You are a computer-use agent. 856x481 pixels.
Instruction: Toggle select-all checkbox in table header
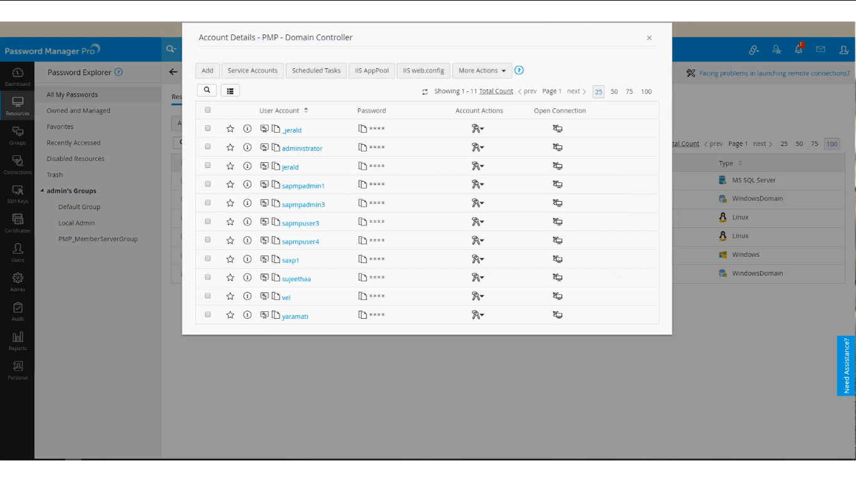click(207, 110)
